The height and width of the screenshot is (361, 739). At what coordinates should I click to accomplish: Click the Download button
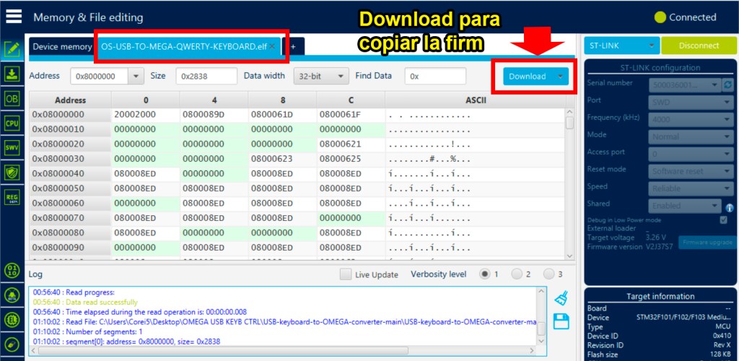click(x=528, y=76)
